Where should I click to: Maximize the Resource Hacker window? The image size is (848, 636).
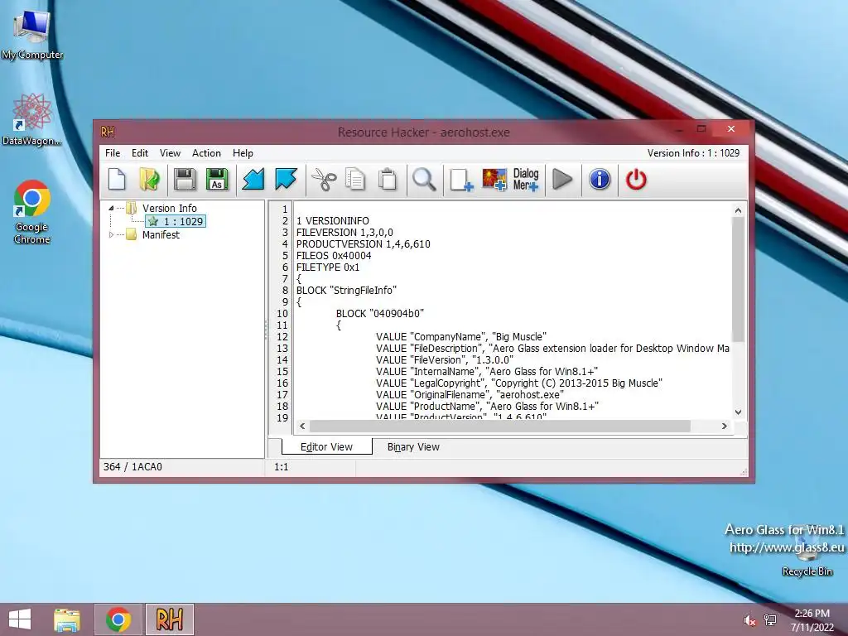[701, 128]
